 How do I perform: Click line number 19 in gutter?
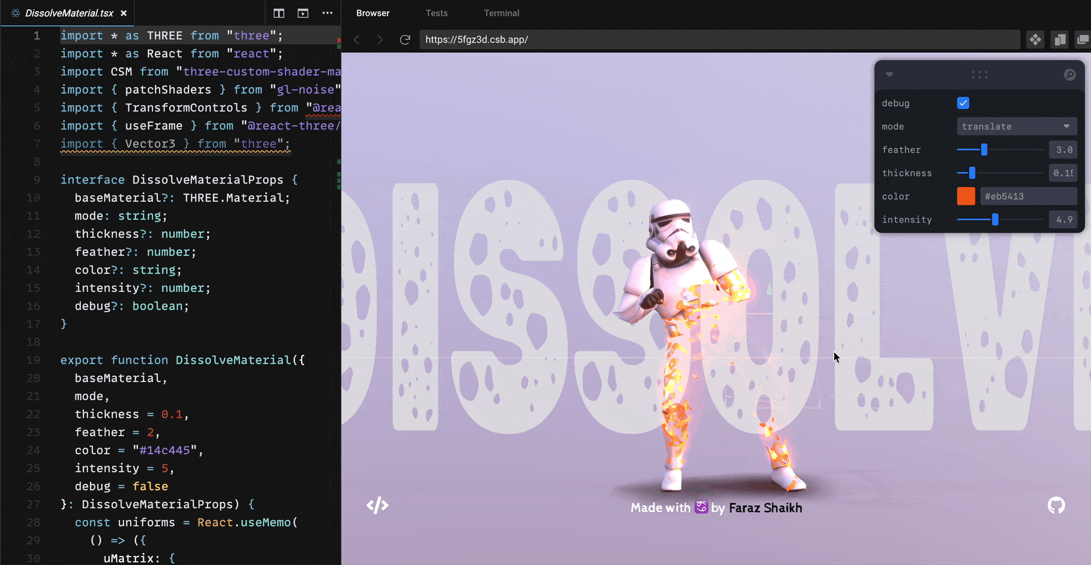click(x=34, y=360)
